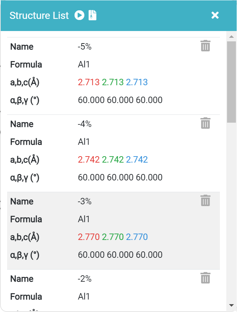The height and width of the screenshot is (312, 237).
Task: Delete the -5% structure with trash icon
Action: pyautogui.click(x=205, y=46)
